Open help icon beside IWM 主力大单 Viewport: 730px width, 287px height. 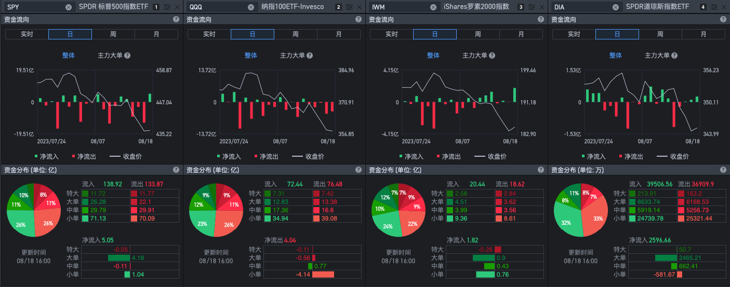tap(492, 56)
